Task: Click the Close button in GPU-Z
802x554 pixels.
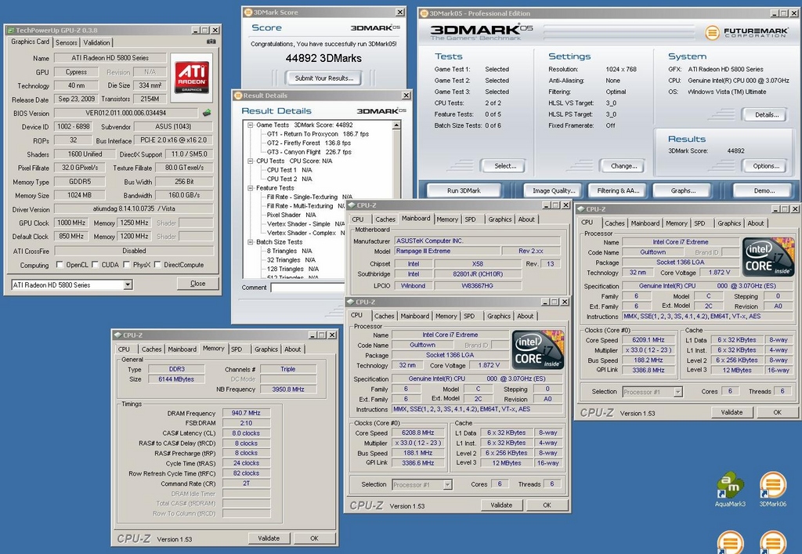Action: pyautogui.click(x=197, y=284)
